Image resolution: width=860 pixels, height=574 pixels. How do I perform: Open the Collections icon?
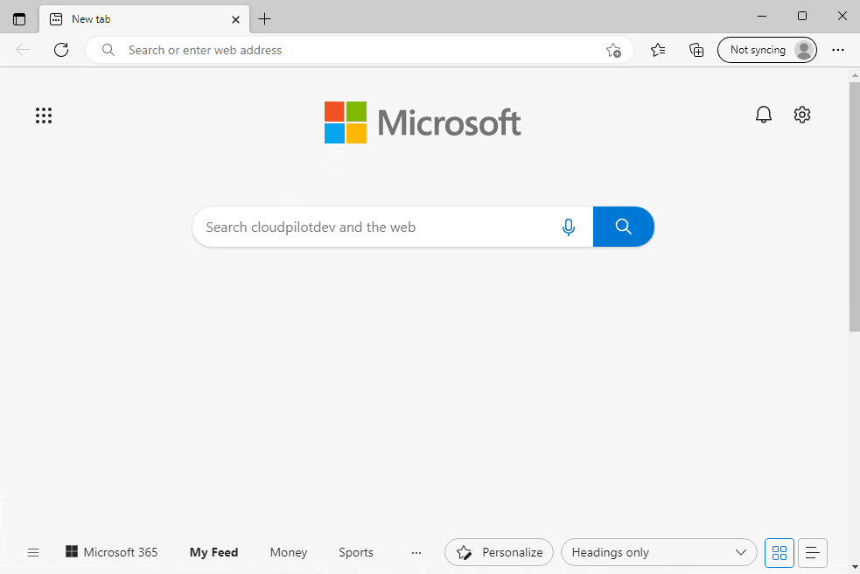point(696,50)
